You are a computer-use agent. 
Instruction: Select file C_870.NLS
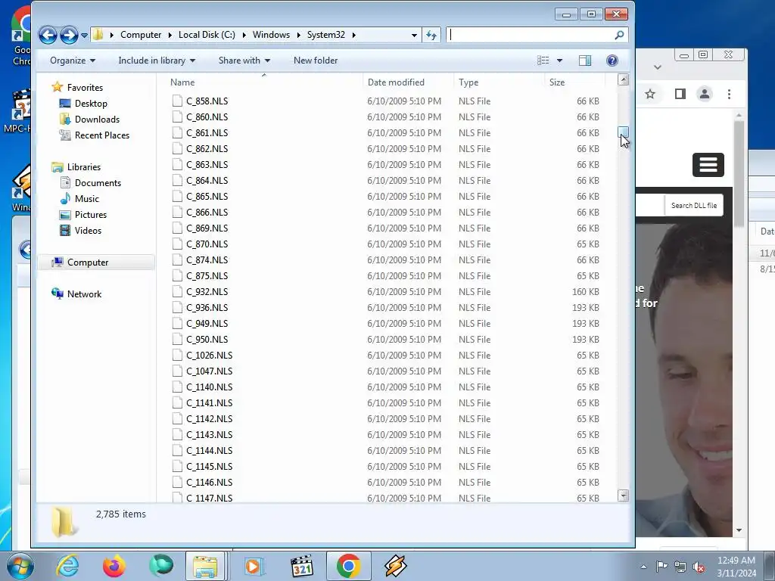coord(207,244)
